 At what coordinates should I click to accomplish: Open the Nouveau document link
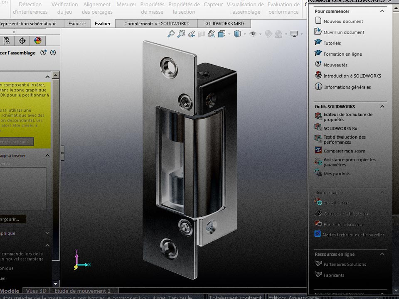pos(343,21)
